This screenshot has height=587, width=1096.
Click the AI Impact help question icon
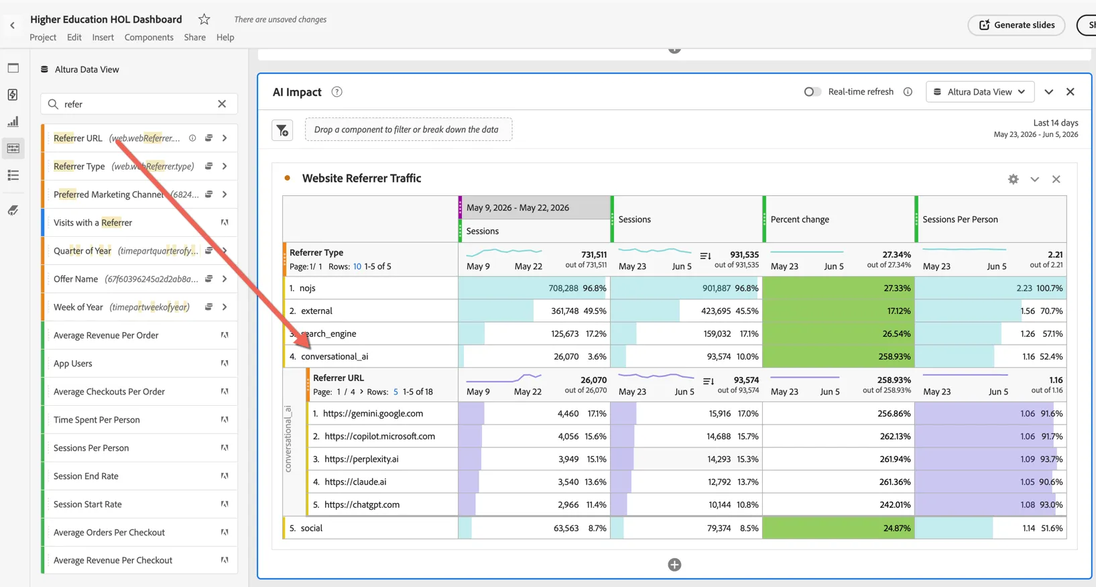point(337,92)
